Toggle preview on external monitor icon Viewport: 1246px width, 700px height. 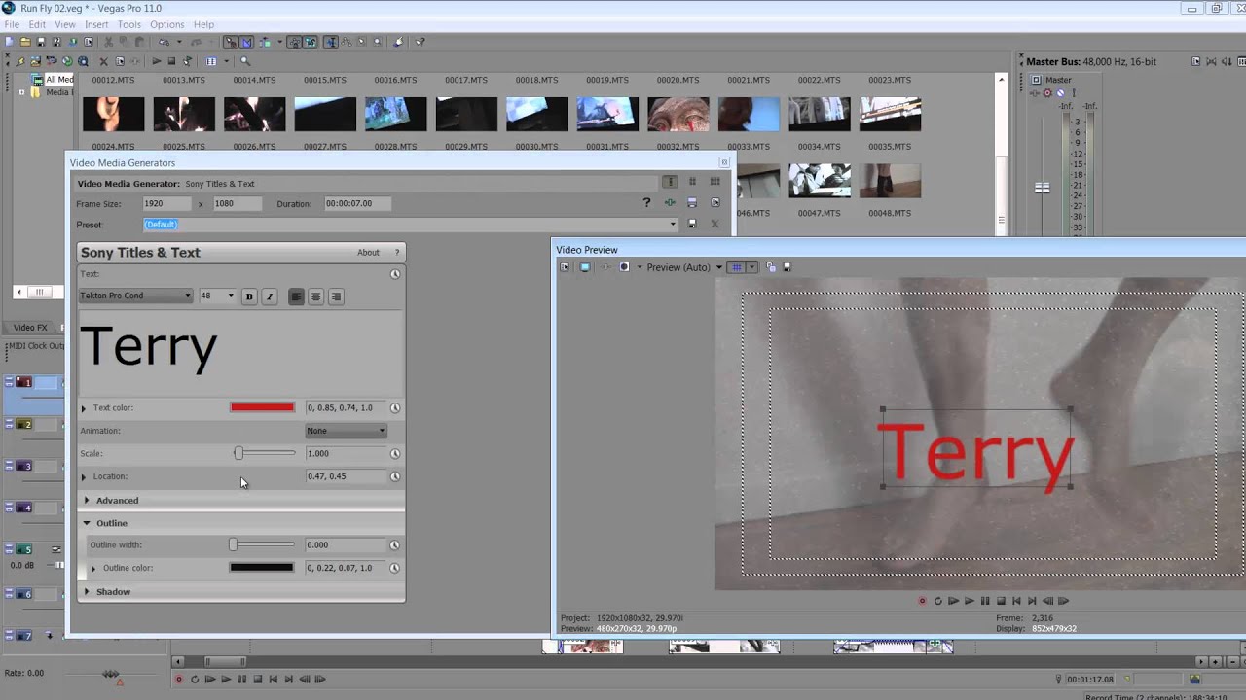click(584, 267)
